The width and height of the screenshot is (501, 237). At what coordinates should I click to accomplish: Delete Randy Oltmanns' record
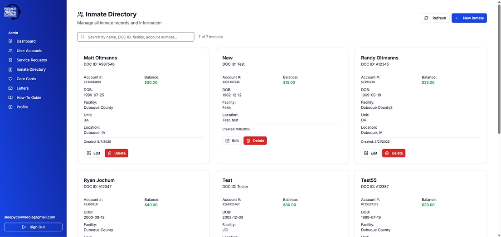(394, 153)
